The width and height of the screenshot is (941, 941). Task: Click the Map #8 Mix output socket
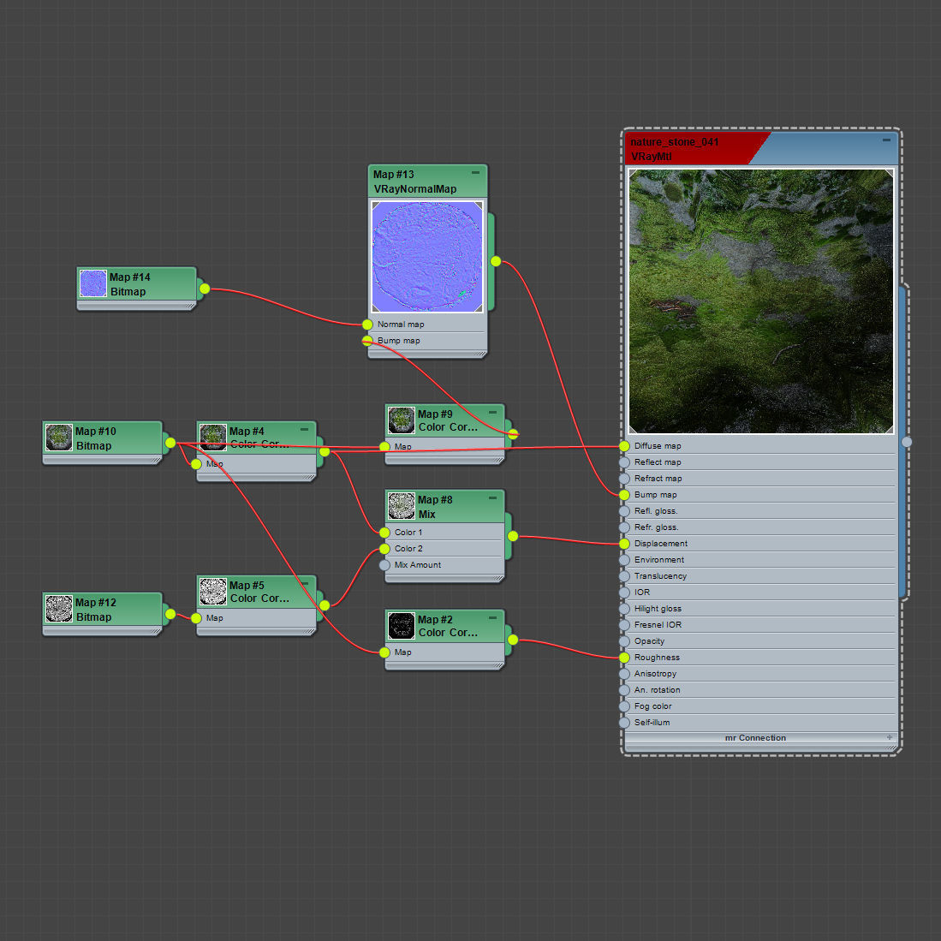coord(513,536)
